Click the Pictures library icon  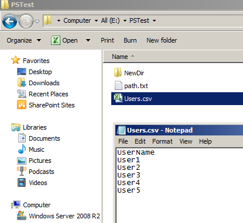point(22,161)
